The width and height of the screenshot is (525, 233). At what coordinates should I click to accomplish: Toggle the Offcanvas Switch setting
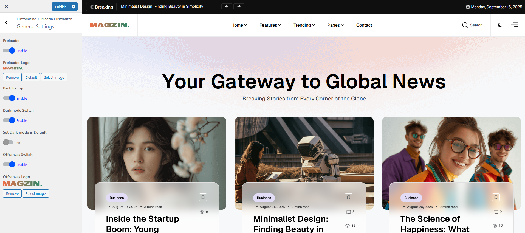click(x=9, y=164)
